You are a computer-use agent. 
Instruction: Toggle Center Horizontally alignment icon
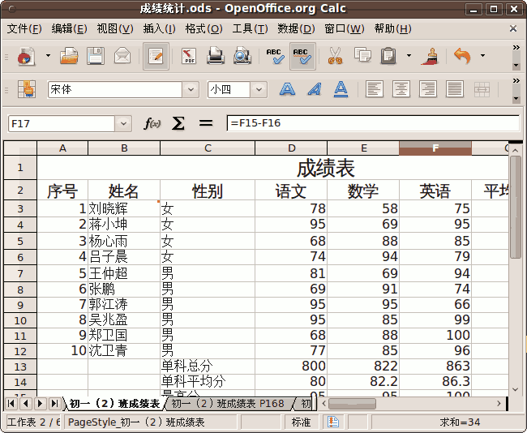401,89
